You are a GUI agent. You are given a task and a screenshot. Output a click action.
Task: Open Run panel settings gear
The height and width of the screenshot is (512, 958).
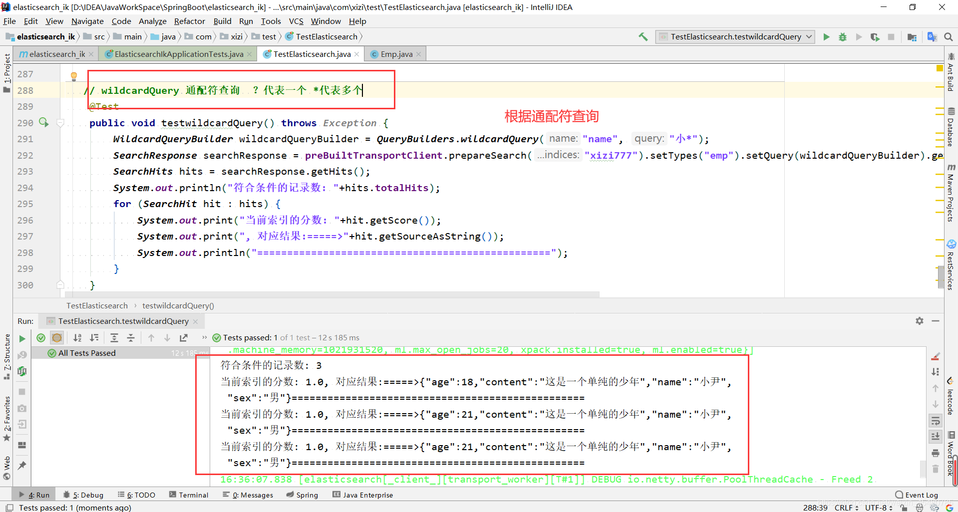pyautogui.click(x=920, y=321)
